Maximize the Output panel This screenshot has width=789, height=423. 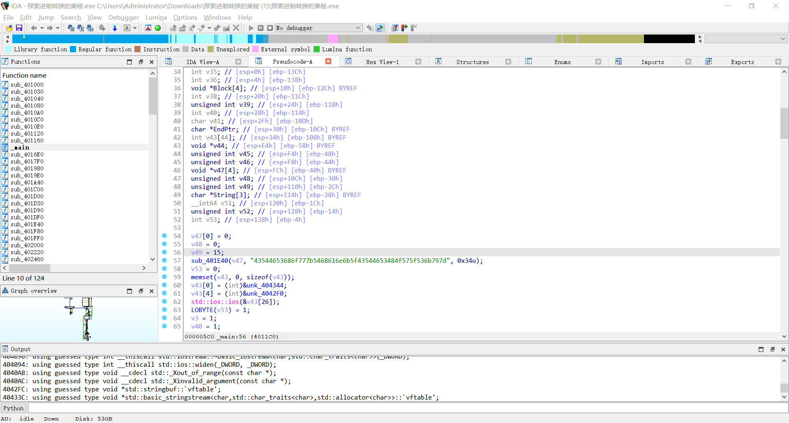coord(761,349)
